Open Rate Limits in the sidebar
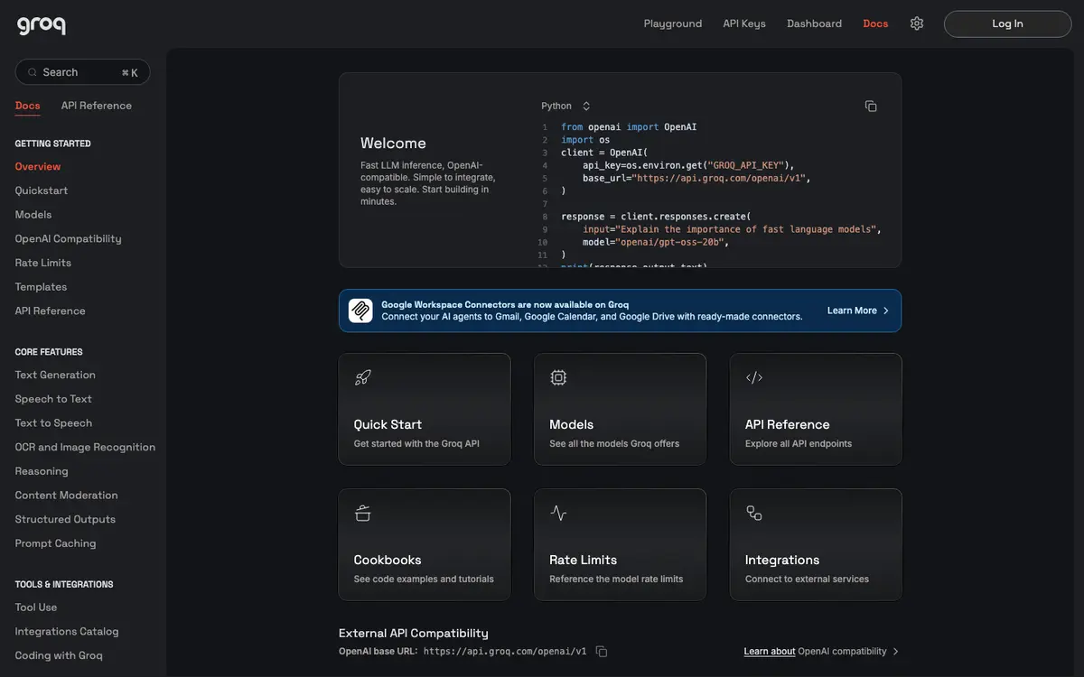1084x677 pixels. 43,263
